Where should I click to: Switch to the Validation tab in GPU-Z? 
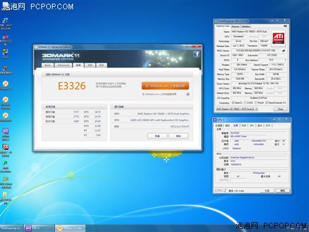tap(245, 26)
